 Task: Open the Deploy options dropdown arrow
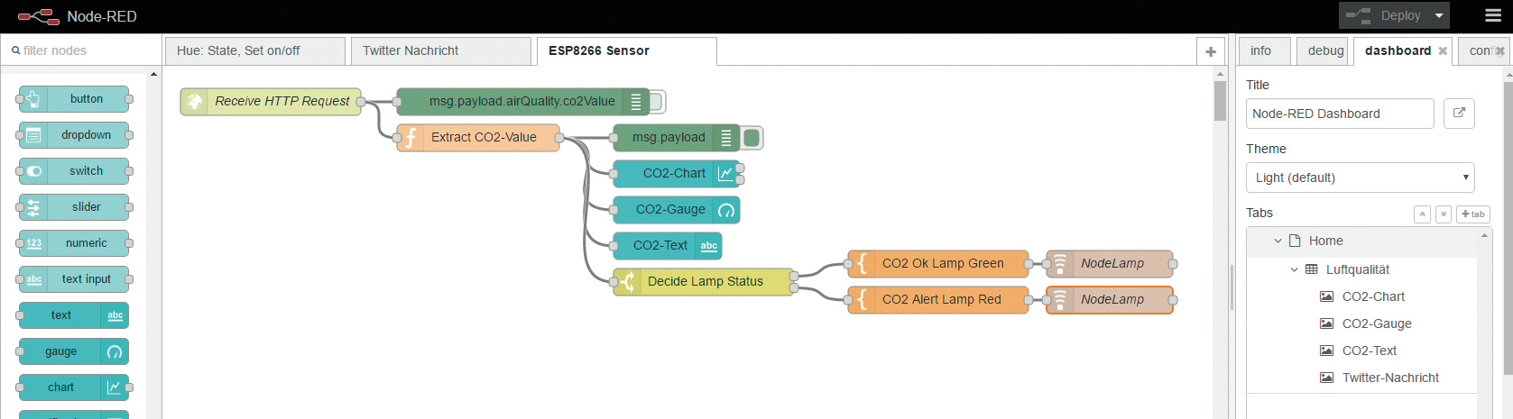pyautogui.click(x=1439, y=15)
